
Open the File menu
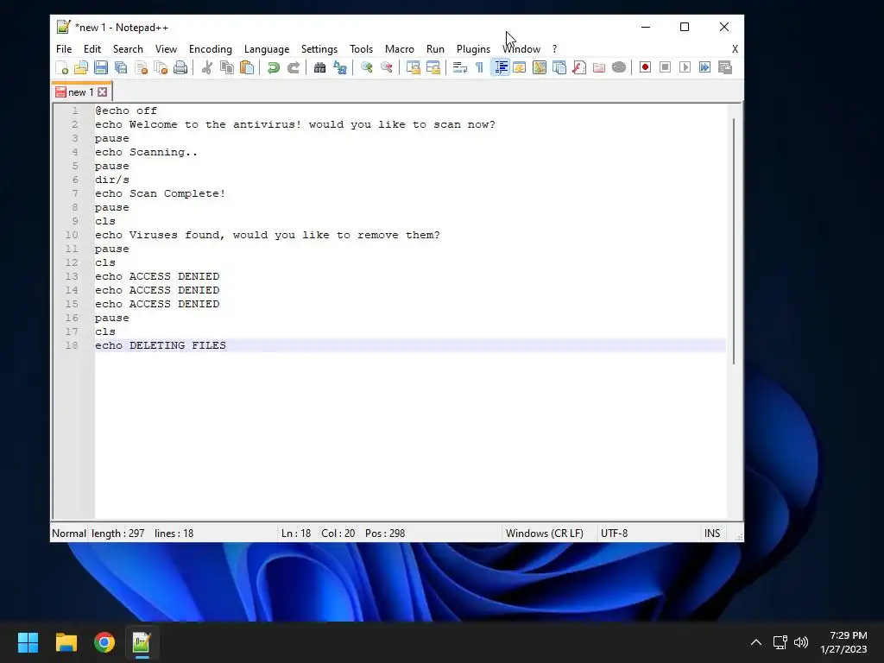[64, 49]
